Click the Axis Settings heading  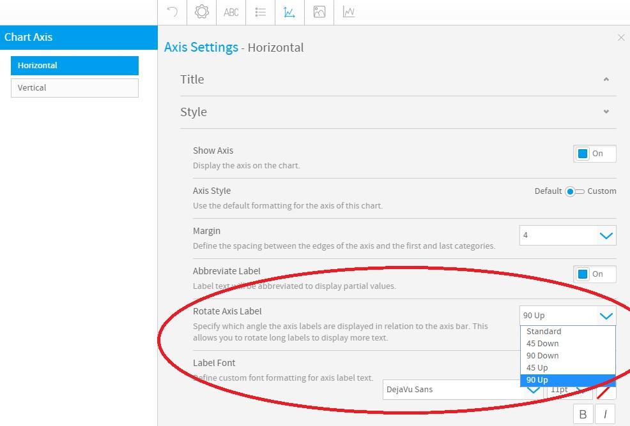tap(201, 47)
